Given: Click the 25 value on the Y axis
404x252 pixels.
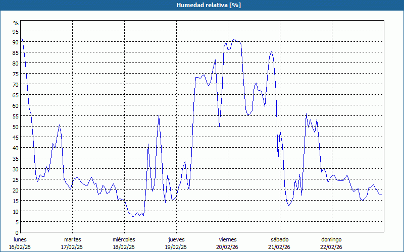Looking at the screenshot, I should click(16, 180).
